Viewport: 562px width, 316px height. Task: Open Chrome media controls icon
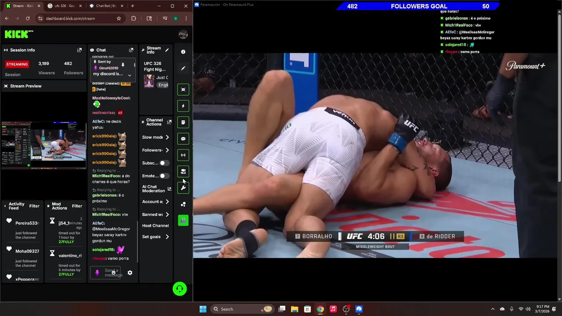point(165,18)
